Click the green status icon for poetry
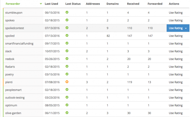This screenshot has height=117, width=192. [67, 74]
